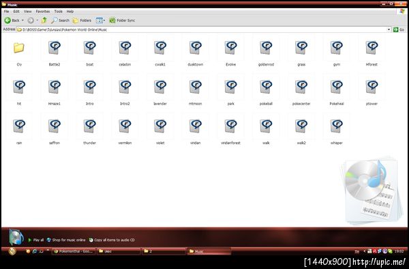Viewport: 409px width, 269px height.
Task: Select the Evolve music file
Action: (231, 48)
